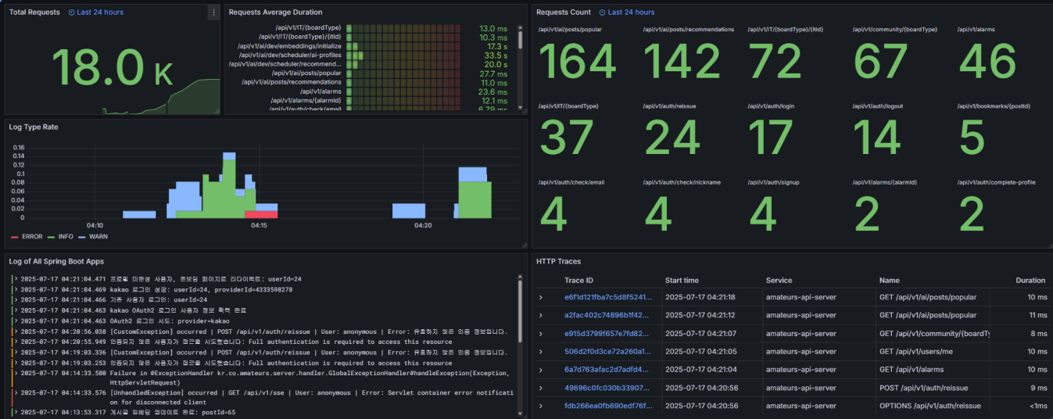Expand log entry at 04:20:56.038
The height and width of the screenshot is (419, 1053).
pos(15,331)
